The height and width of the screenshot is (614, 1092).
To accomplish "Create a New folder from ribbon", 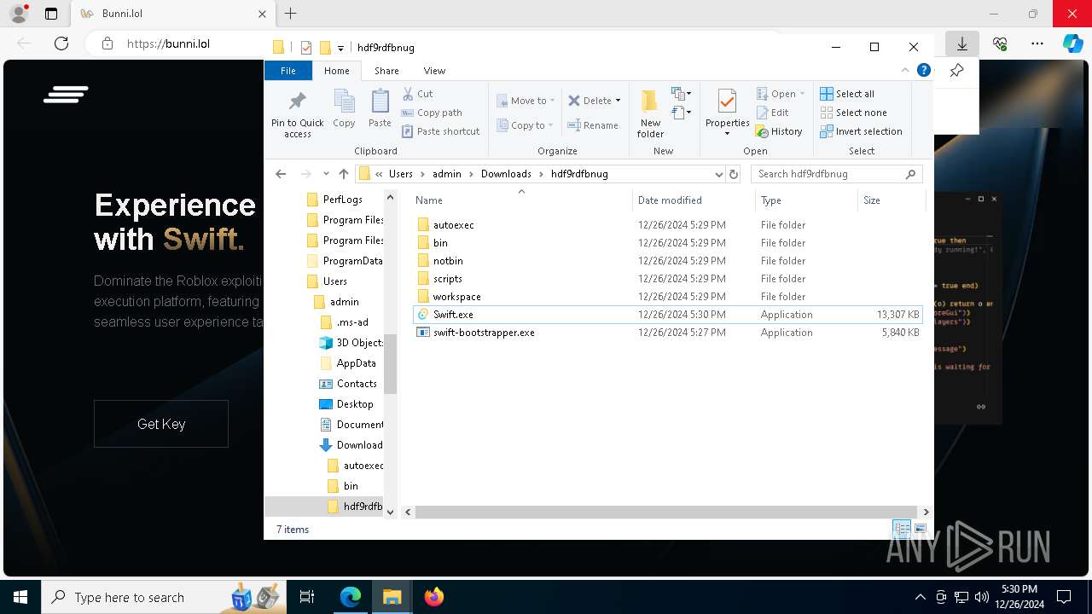I will (650, 113).
